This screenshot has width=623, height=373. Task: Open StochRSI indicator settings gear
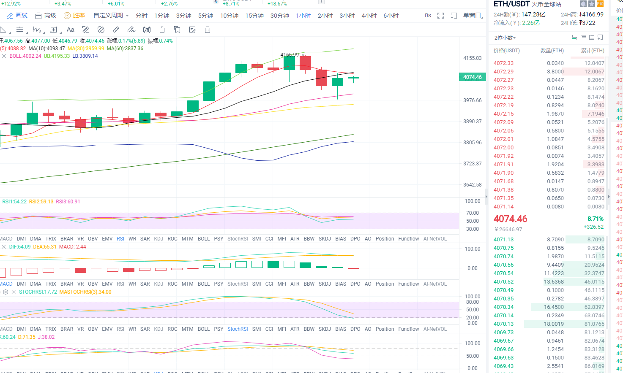pyautogui.click(x=5, y=292)
